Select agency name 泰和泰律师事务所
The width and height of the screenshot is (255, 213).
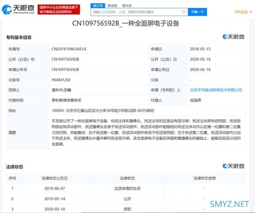click(66, 100)
